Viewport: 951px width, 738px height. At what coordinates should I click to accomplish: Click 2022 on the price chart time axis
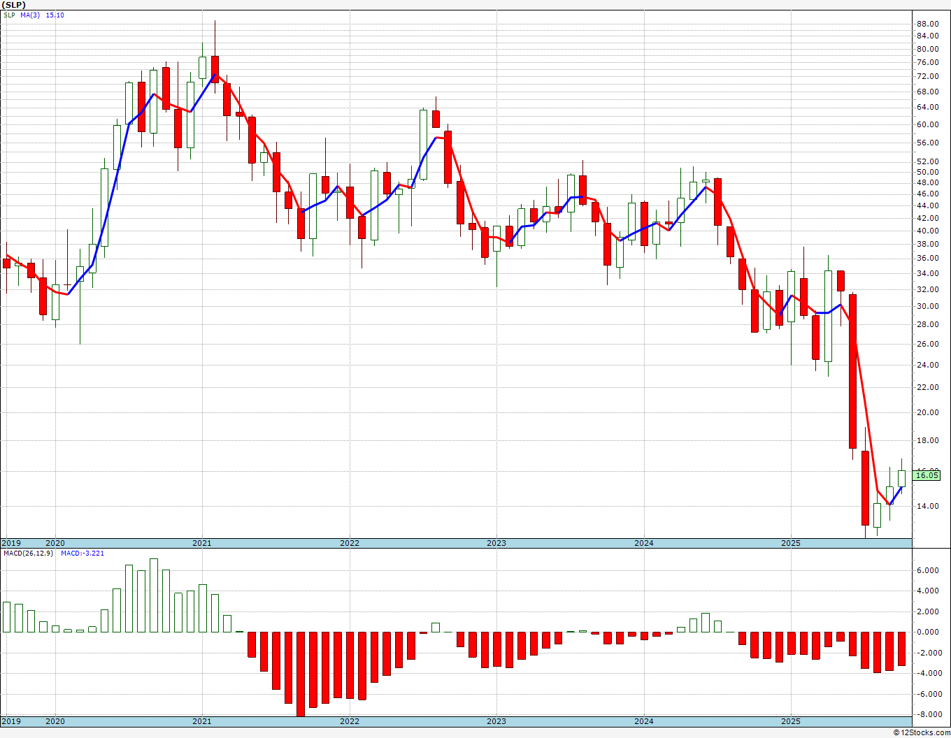point(350,543)
